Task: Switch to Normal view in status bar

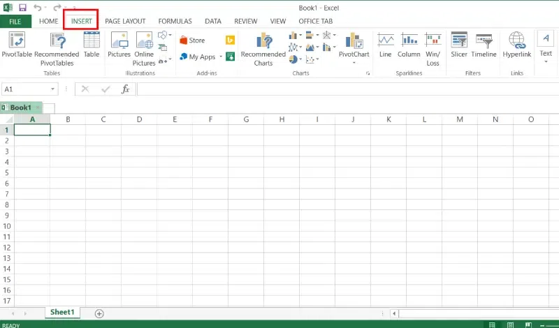Action: (x=492, y=325)
